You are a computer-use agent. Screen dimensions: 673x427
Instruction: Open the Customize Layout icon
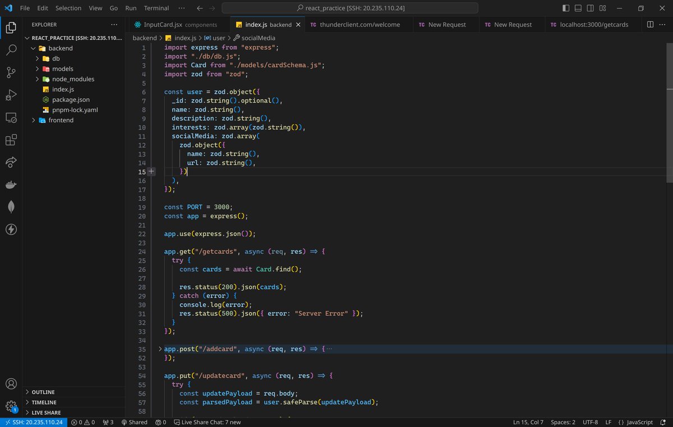[603, 8]
